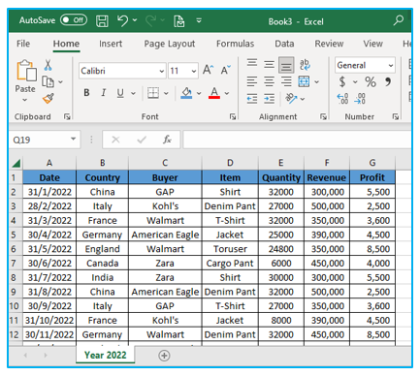Open Customize Quick Access Toolbar menu

pyautogui.click(x=199, y=20)
